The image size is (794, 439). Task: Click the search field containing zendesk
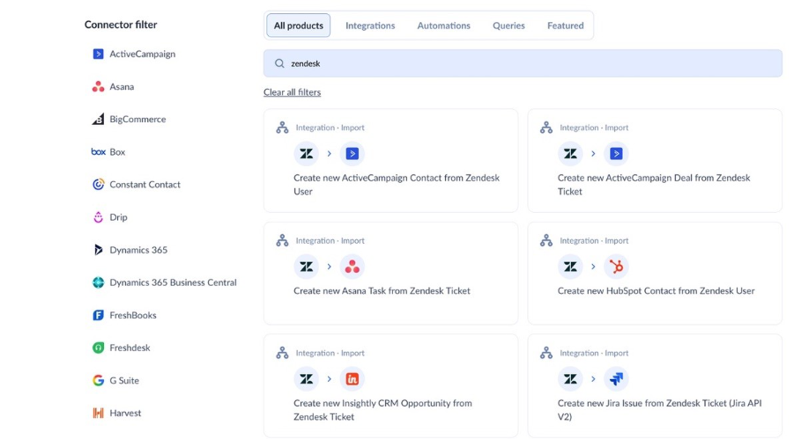click(523, 63)
